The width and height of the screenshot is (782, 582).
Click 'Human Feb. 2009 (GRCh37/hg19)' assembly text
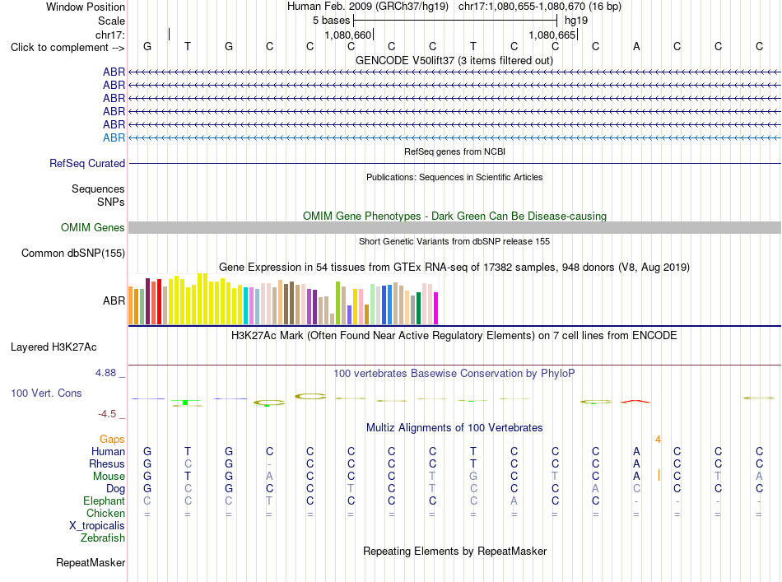[x=368, y=7]
